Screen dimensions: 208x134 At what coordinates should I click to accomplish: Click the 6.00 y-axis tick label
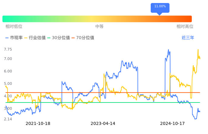pyautogui.click(x=8, y=71)
